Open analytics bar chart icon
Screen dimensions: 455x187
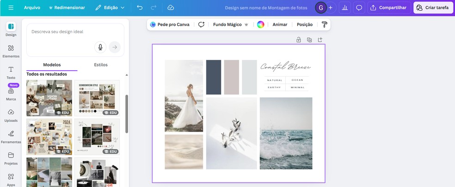345,8
